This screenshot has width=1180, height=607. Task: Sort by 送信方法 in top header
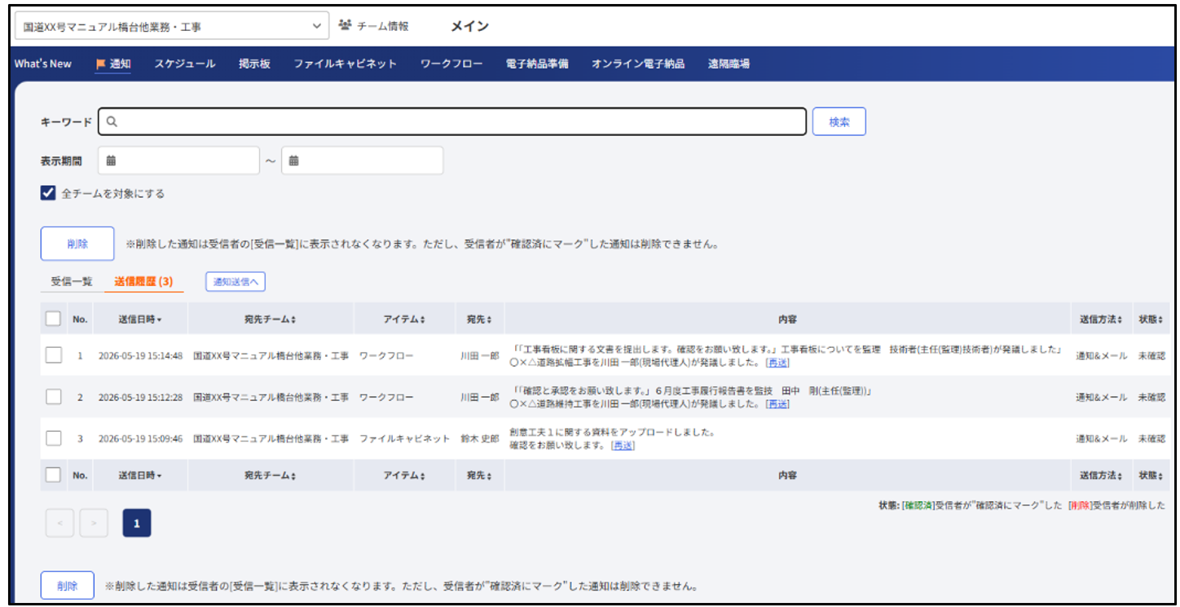[x=1102, y=319]
